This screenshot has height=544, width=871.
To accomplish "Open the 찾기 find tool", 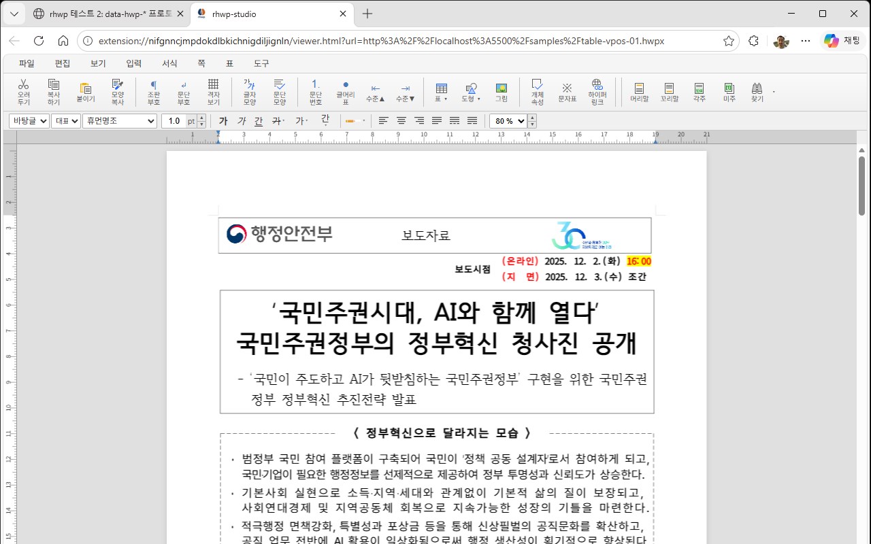I will (757, 92).
